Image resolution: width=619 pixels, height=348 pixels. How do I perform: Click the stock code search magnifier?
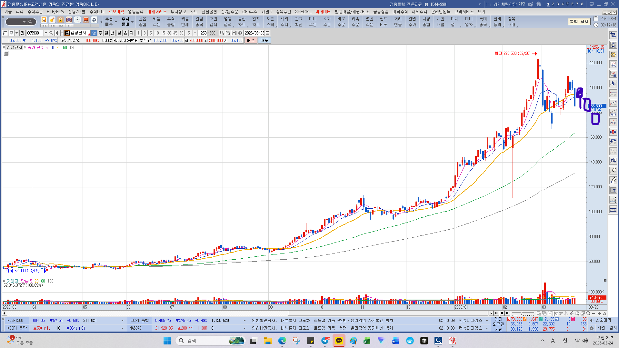click(51, 33)
